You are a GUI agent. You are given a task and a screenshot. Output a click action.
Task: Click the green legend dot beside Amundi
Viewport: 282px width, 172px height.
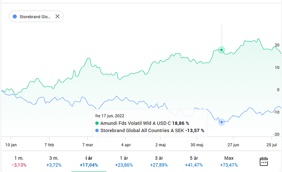[x=97, y=123]
